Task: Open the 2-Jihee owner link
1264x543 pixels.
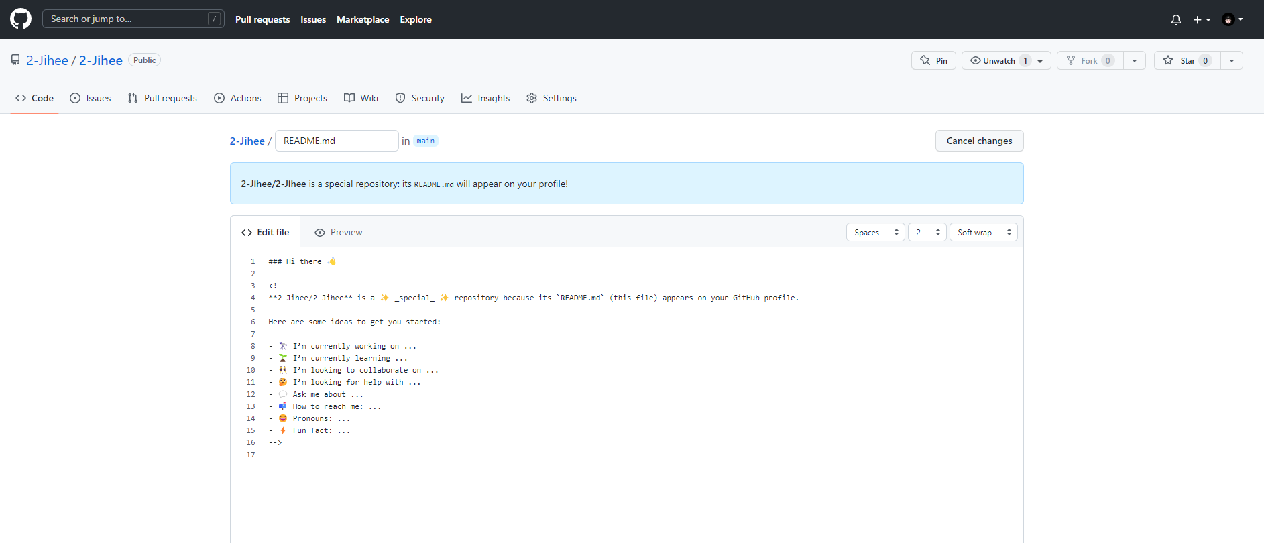Action: click(47, 60)
